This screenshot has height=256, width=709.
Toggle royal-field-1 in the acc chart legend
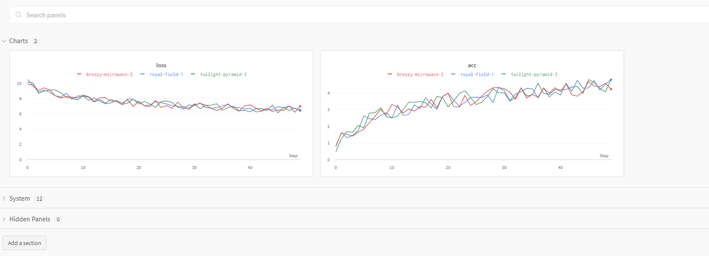tap(477, 74)
